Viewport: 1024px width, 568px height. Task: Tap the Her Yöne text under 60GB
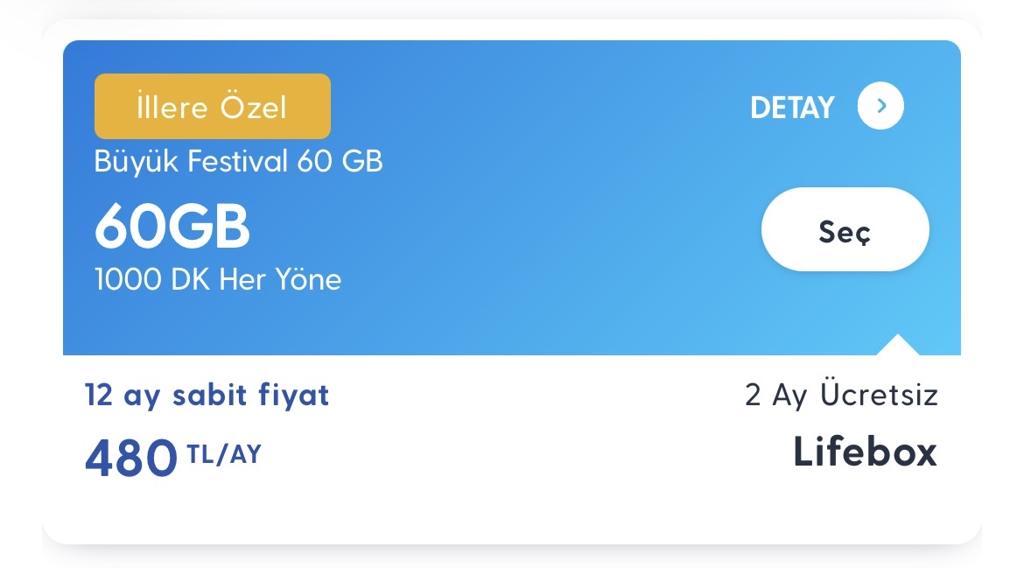[x=280, y=279]
